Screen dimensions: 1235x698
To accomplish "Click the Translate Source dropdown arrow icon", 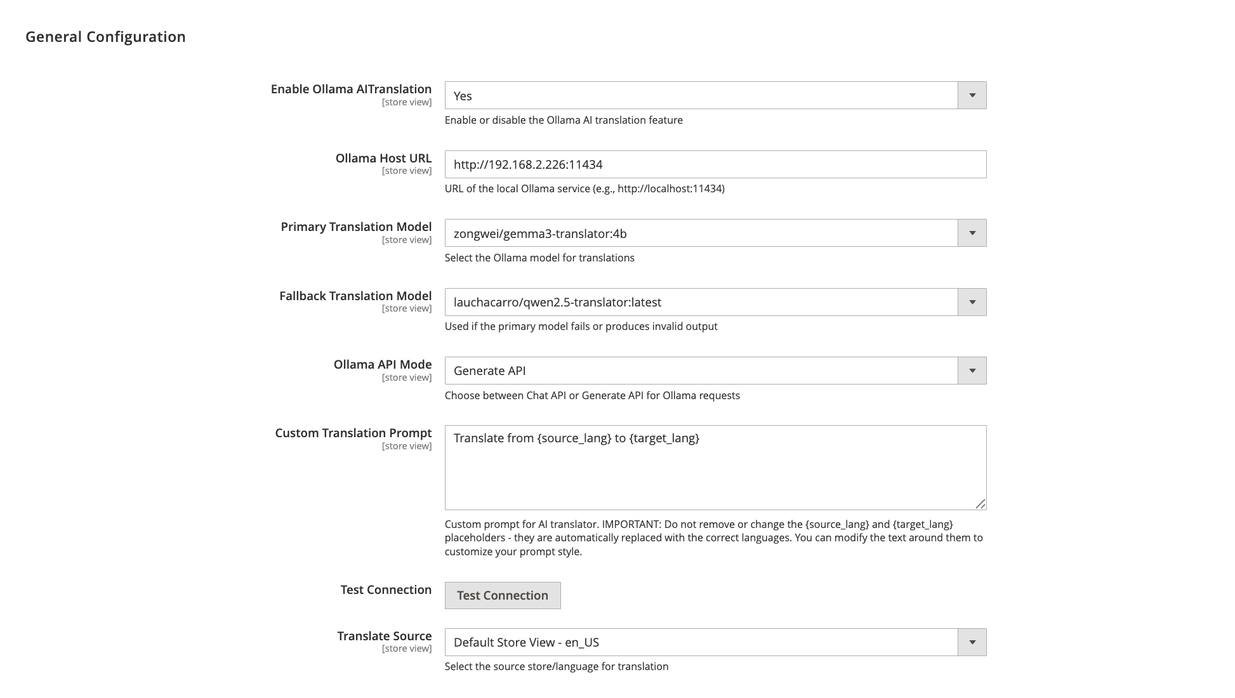I will [x=972, y=642].
